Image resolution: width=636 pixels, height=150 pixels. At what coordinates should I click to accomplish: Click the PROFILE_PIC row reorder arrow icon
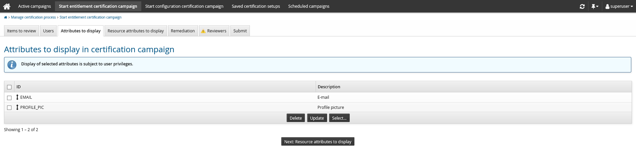[18, 108]
